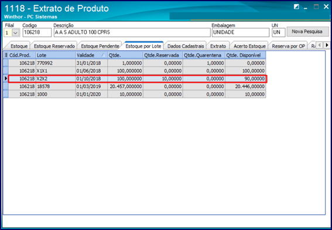Open the Extrato tab
The width and height of the screenshot is (332, 230).
click(218, 46)
